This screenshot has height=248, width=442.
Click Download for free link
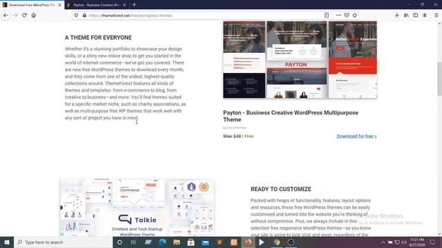[356, 136]
